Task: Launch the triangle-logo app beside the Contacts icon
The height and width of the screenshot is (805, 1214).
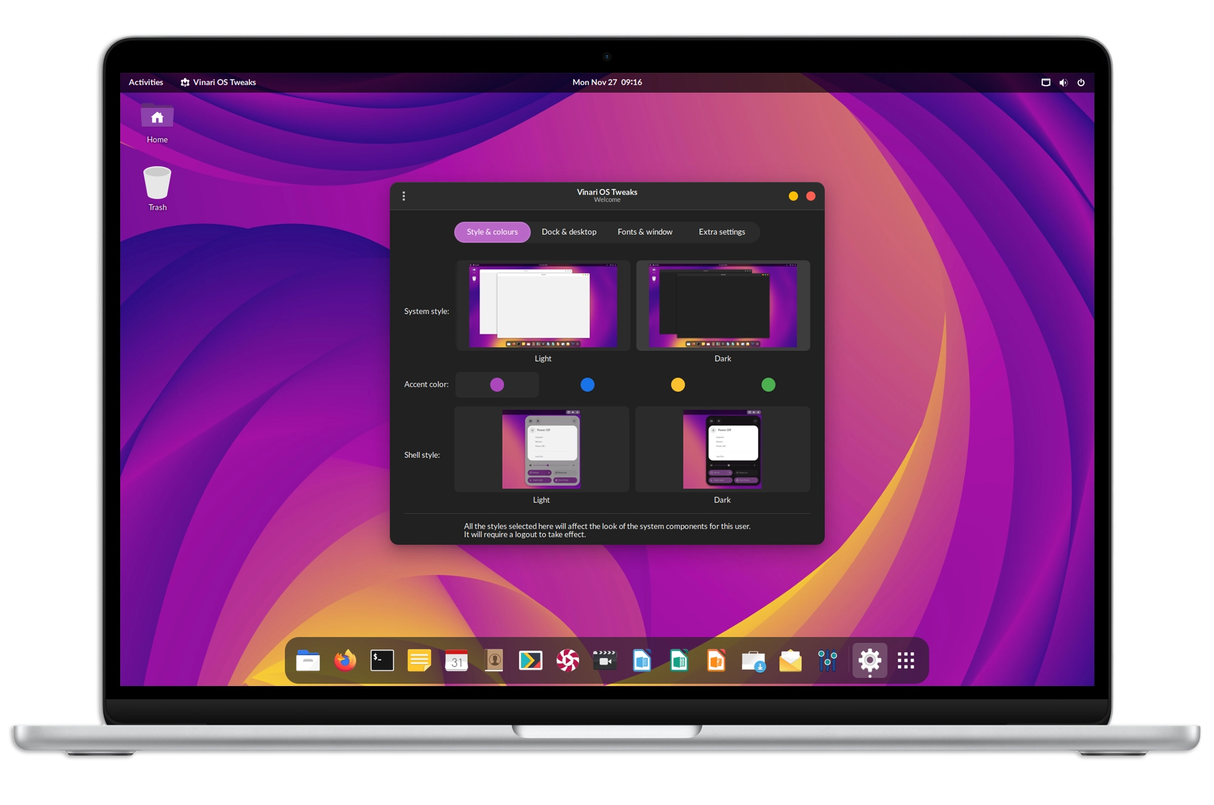Action: 531,660
